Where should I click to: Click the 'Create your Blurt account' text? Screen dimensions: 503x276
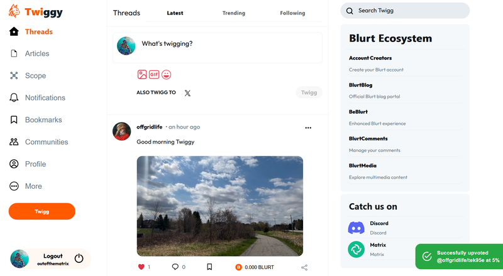(376, 70)
